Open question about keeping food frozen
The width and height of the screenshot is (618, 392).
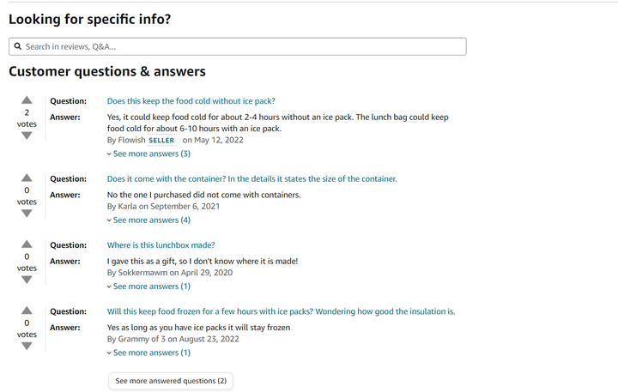pyautogui.click(x=281, y=311)
